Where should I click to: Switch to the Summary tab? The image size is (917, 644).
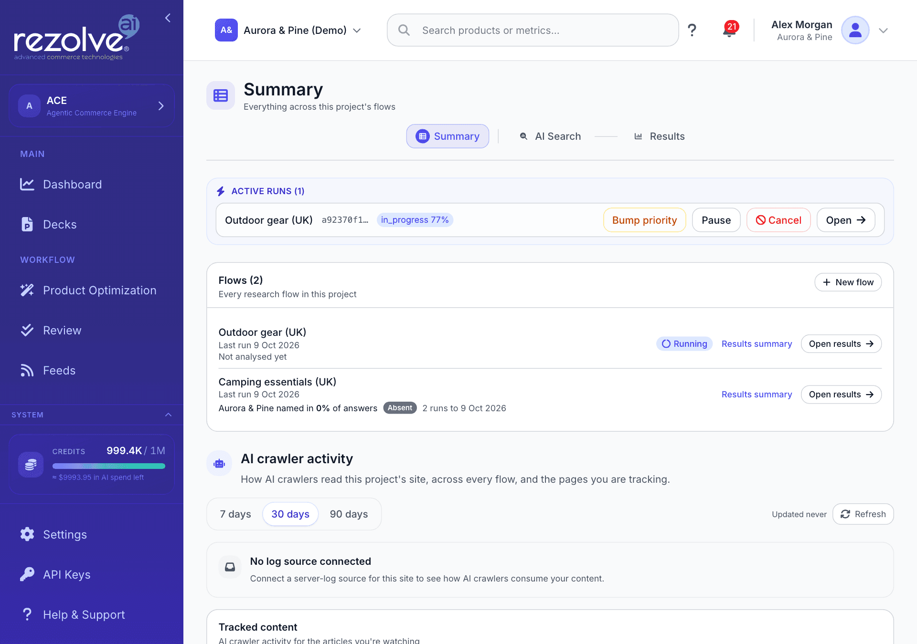pyautogui.click(x=448, y=136)
